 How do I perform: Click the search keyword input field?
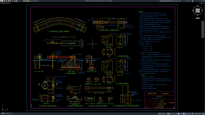pyautogui.click(x=167, y=1)
